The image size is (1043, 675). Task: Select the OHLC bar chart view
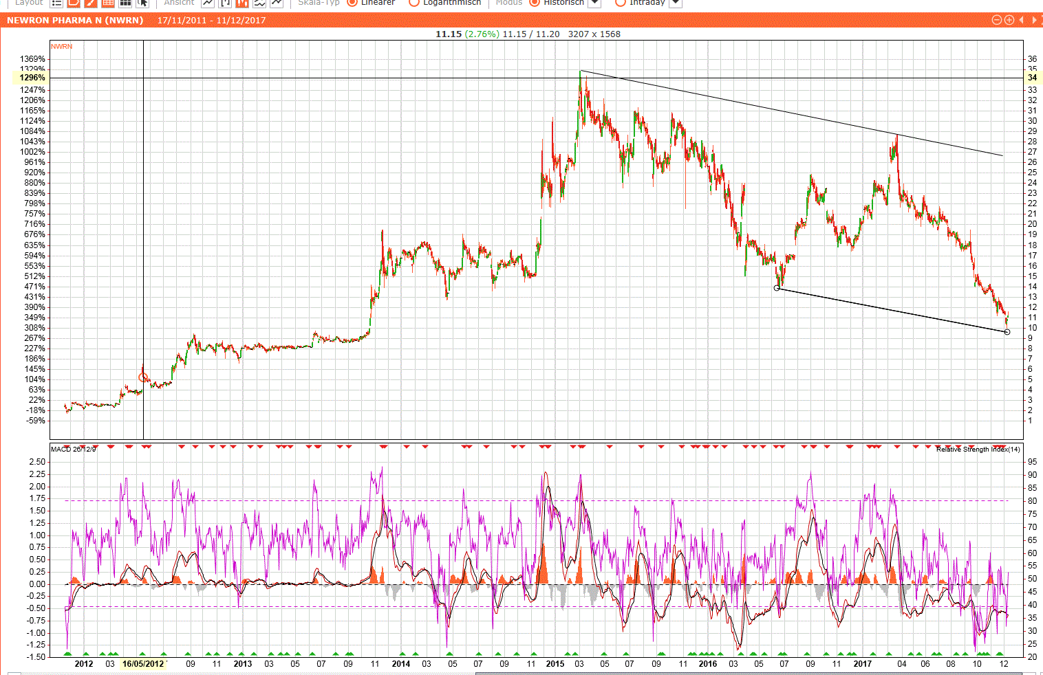click(x=225, y=3)
